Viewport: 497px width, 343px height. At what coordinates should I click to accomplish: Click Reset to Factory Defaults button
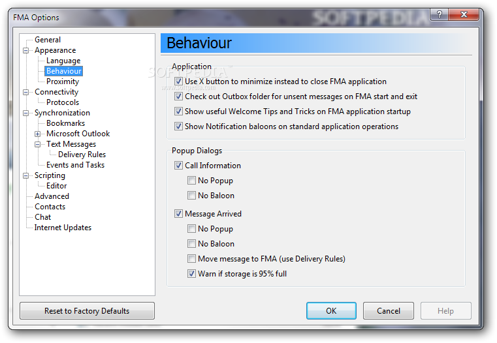pos(87,311)
